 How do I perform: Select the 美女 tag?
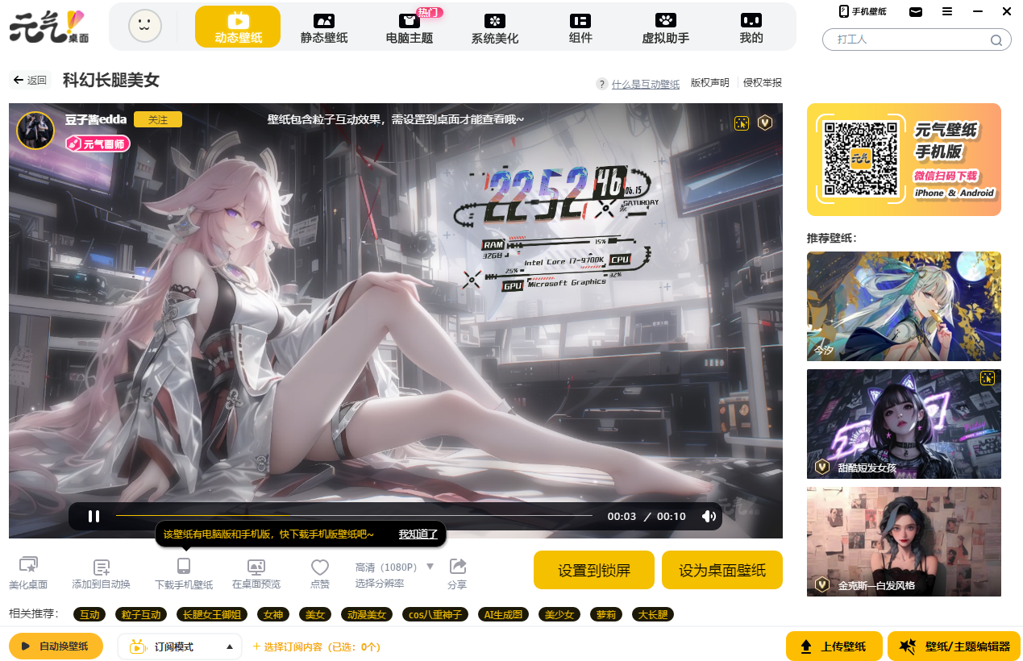pos(315,615)
